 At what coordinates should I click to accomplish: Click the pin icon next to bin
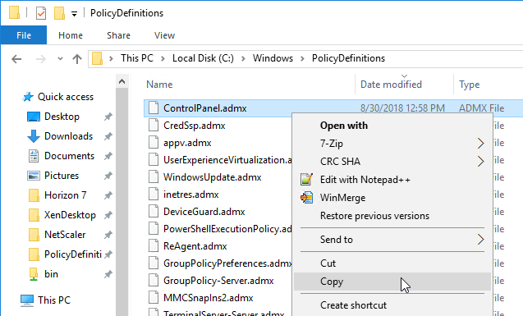(x=108, y=274)
